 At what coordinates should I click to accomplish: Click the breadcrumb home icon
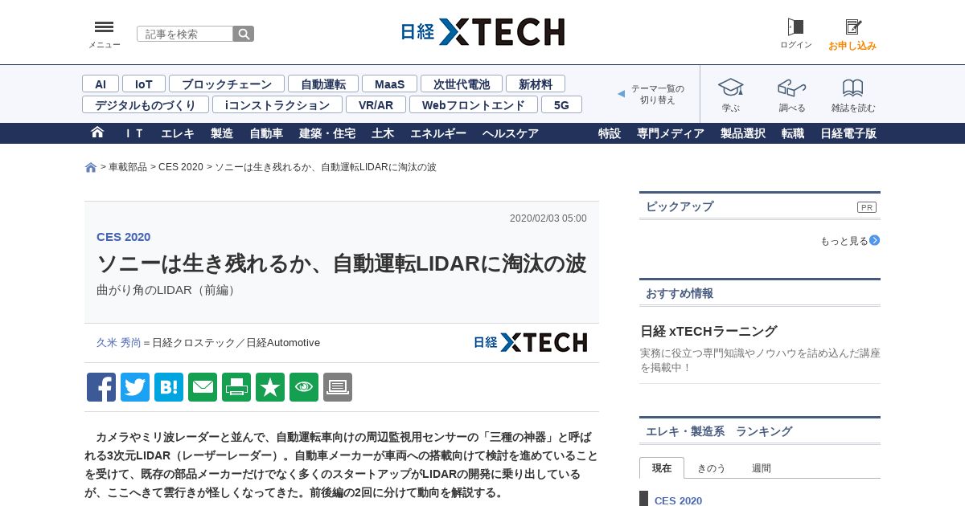(91, 167)
